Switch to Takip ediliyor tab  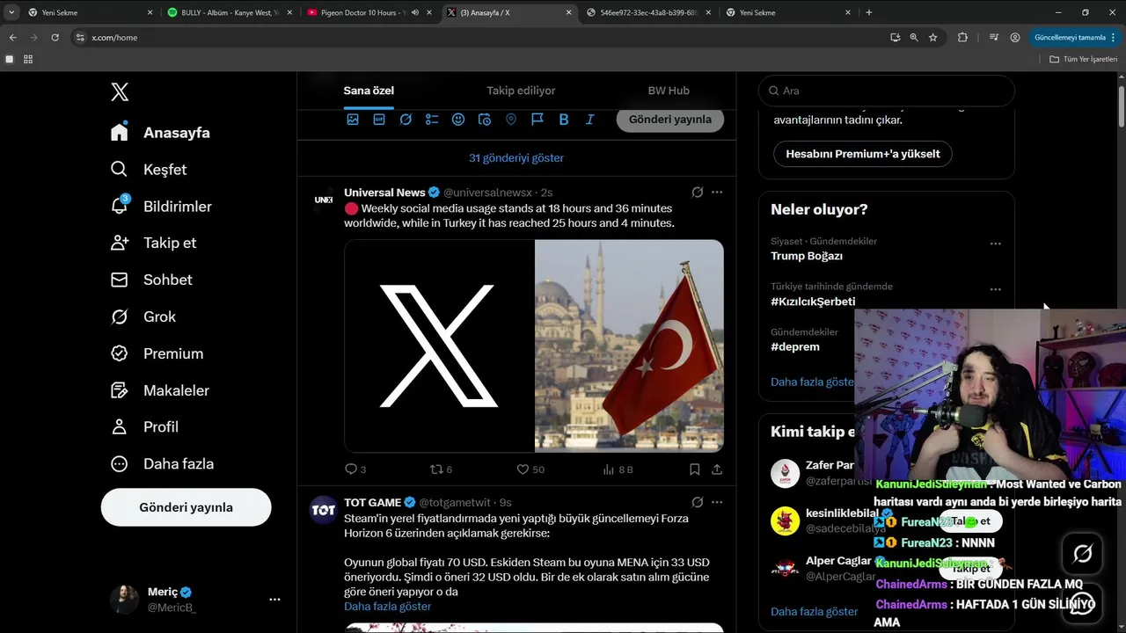(x=521, y=91)
